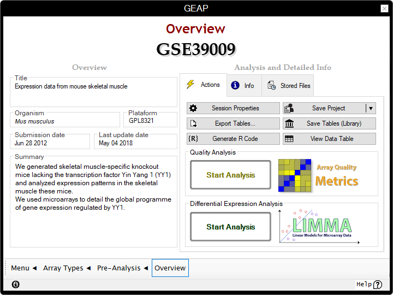Screen dimensions: 393x295
Task: Return to the Pre-Analysis step
Action: 122,268
